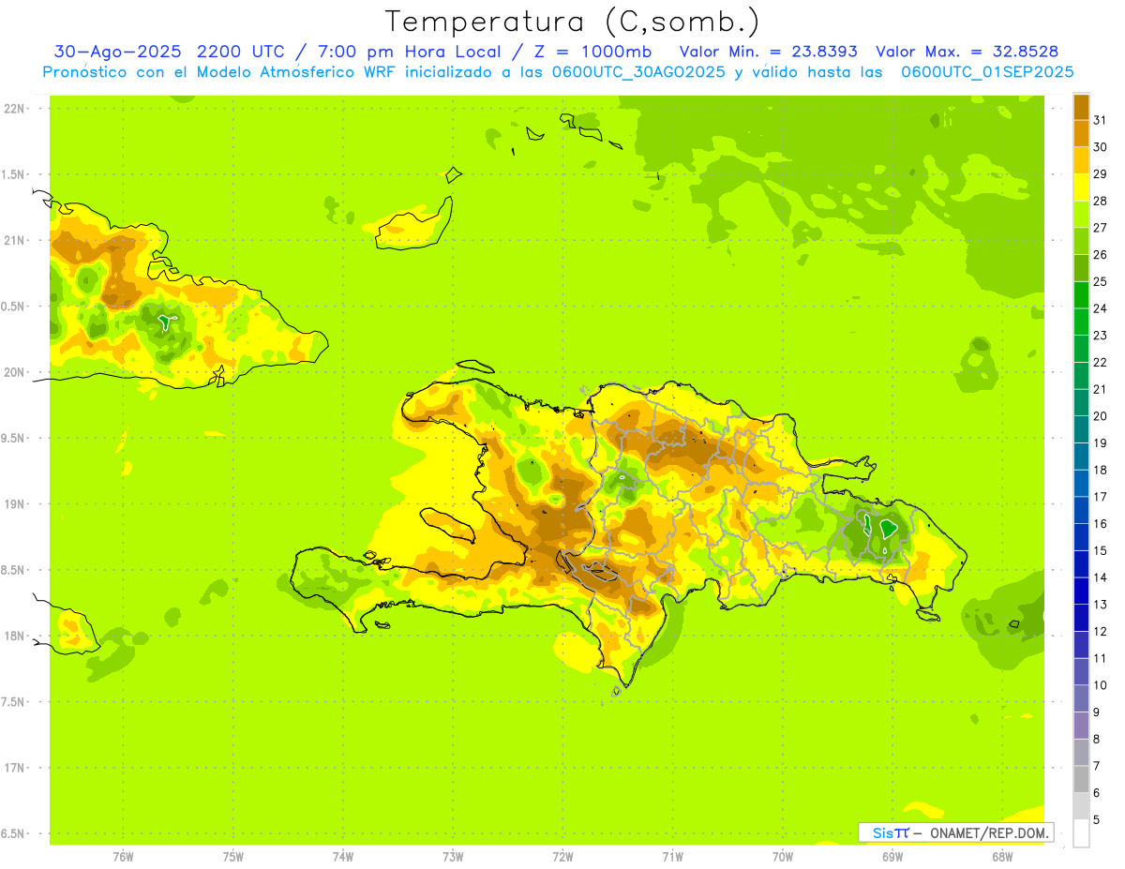
Task: Click the 'Valor Max. = 32.8528' value
Action: click(x=967, y=52)
